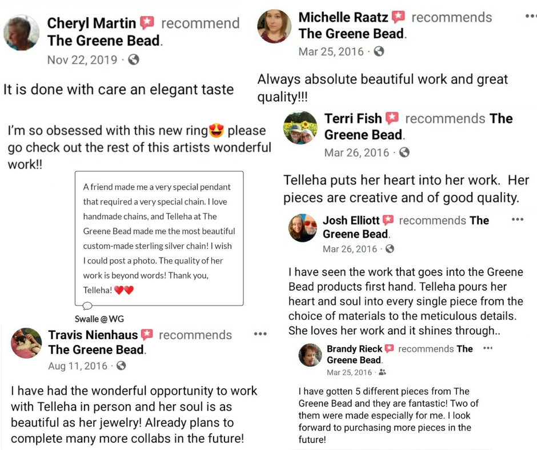Click the recommendation badge beside Josh Elliott
537x450 pixels.
pyautogui.click(x=388, y=220)
